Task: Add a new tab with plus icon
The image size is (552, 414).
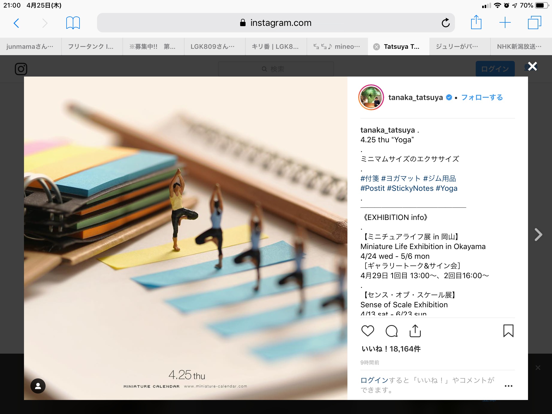Action: [x=505, y=23]
